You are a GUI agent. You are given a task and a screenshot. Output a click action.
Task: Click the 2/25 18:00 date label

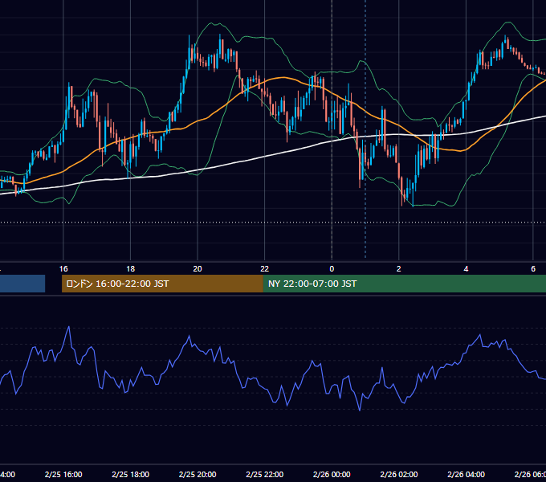pyautogui.click(x=131, y=474)
